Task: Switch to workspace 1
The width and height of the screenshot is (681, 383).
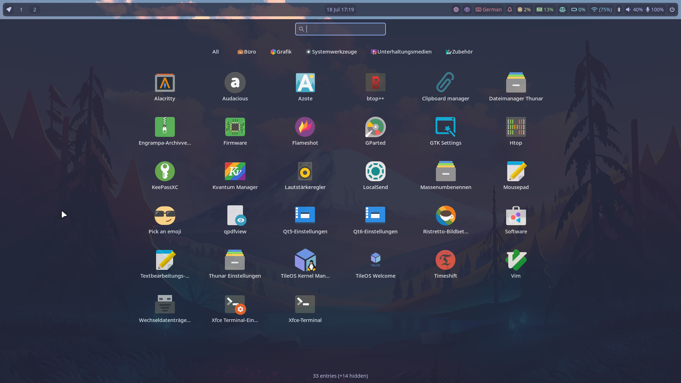Action: (x=21, y=10)
